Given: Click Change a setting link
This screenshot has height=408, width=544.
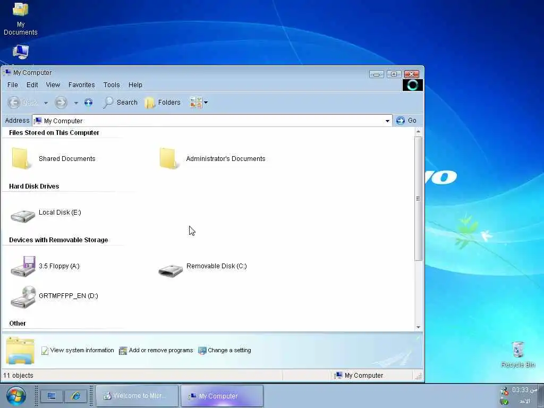Looking at the screenshot, I should tap(229, 350).
